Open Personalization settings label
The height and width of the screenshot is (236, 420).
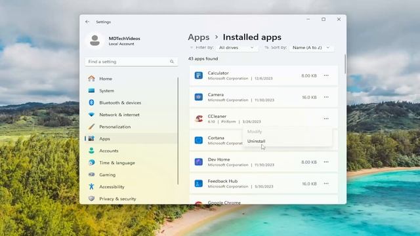tap(115, 127)
